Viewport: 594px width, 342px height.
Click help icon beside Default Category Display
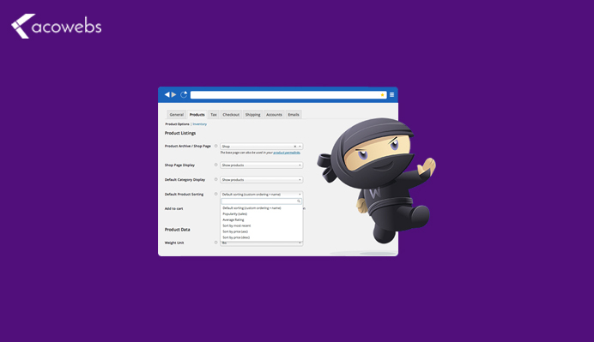[216, 179]
